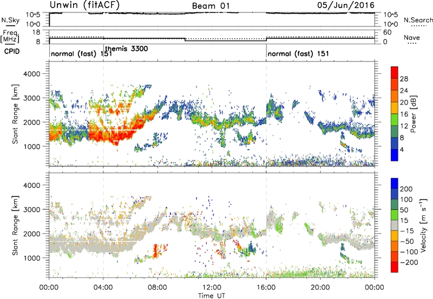Select the '08:00' time tick label
This screenshot has height=299, width=433.
(158, 288)
